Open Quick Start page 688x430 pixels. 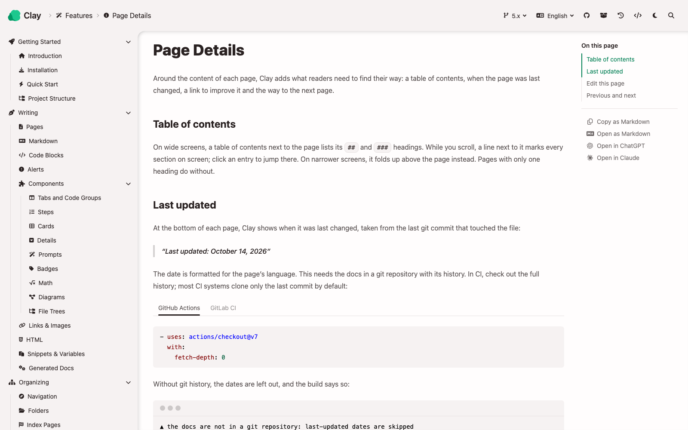38,84
